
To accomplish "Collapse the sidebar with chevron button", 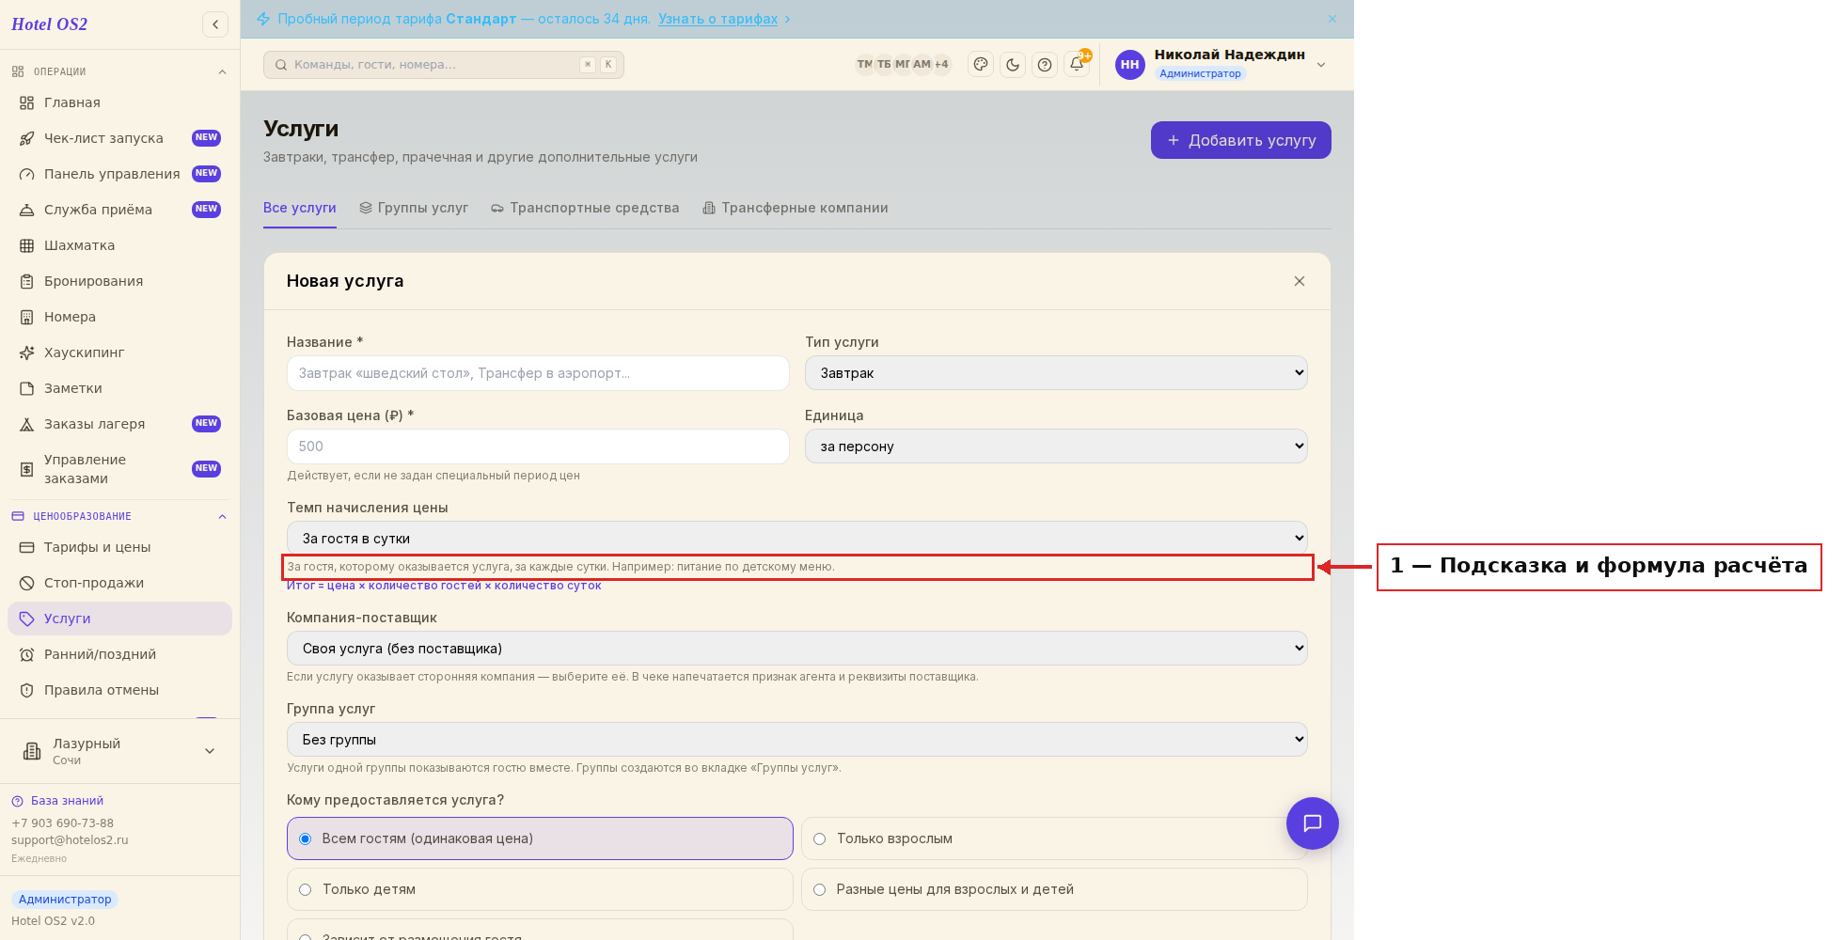I will [215, 24].
